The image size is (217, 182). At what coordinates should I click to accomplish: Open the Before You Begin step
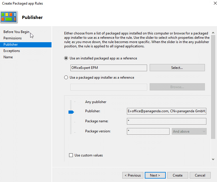(16, 32)
